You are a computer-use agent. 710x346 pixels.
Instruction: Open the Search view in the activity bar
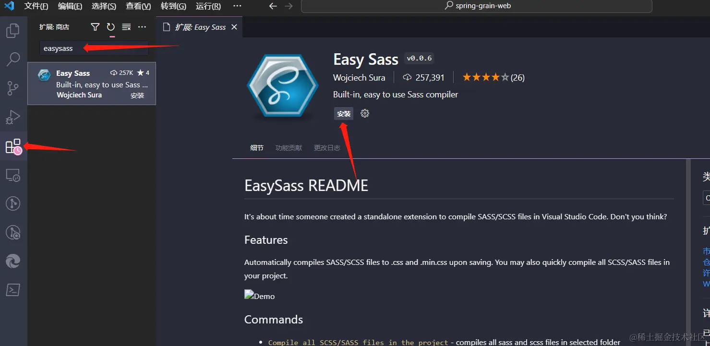click(12, 60)
